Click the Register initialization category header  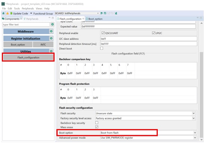click(26, 38)
